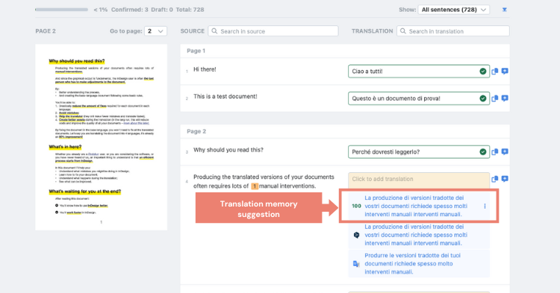This screenshot has width=560, height=293.
Task: Open three-dot menu on the 100% match suggestion
Action: pyautogui.click(x=485, y=206)
